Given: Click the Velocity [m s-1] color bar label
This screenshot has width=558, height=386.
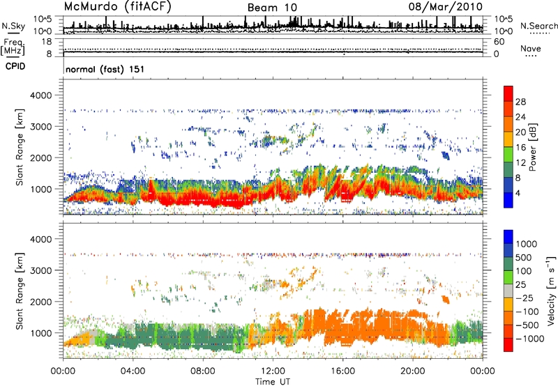Looking at the screenshot, I should (x=551, y=291).
